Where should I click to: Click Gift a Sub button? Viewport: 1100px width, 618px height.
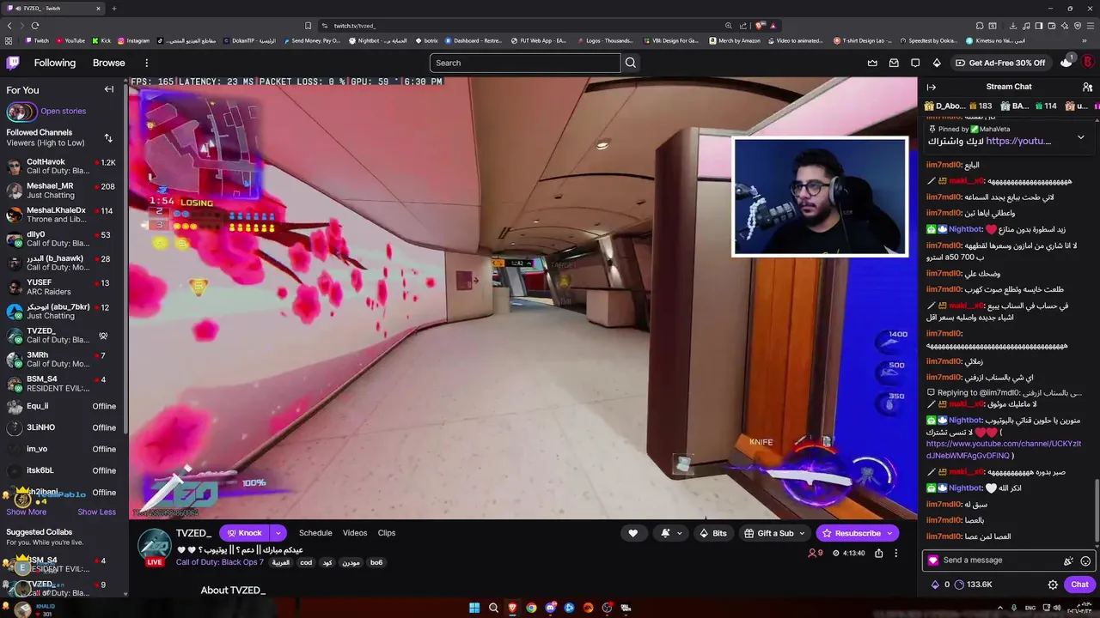point(769,533)
